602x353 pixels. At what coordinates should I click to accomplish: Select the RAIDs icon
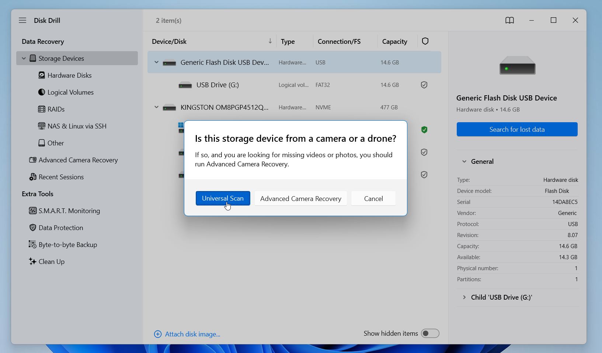[x=41, y=109]
